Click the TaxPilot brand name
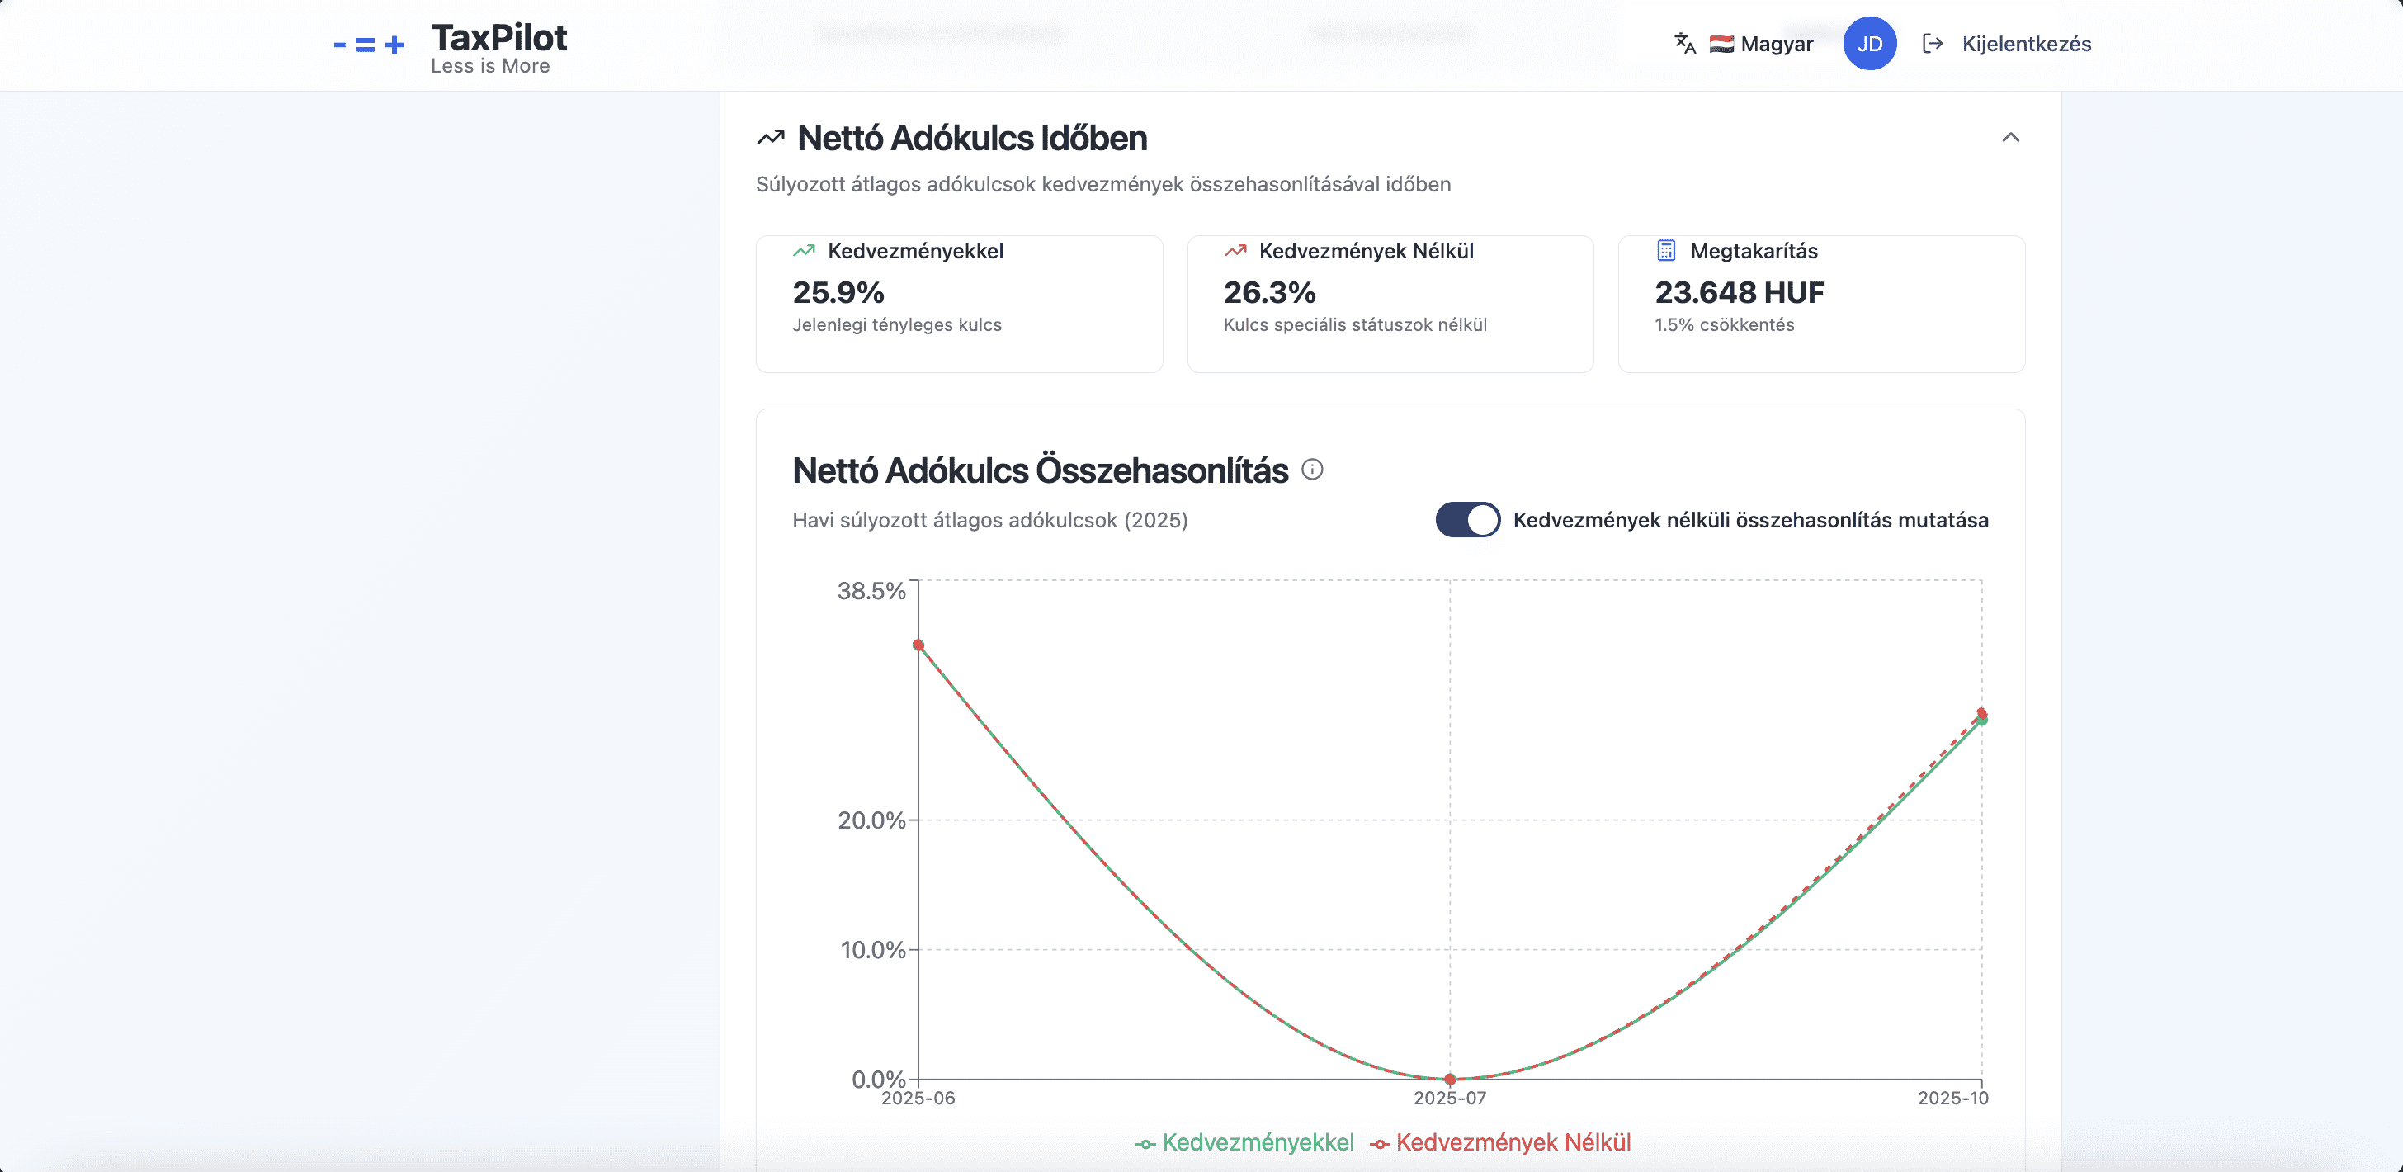Screen dimensions: 2403x1172 click(498, 38)
